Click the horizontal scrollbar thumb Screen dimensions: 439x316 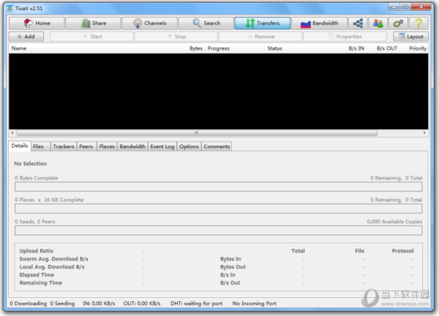(197, 133)
